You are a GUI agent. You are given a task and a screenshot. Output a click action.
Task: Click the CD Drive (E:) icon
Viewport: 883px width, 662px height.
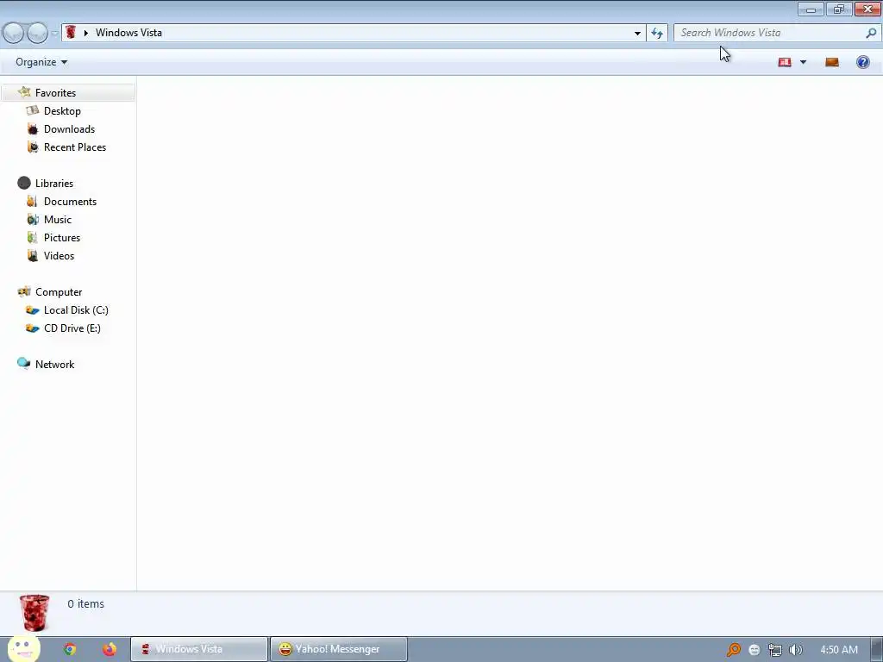pyautogui.click(x=33, y=328)
